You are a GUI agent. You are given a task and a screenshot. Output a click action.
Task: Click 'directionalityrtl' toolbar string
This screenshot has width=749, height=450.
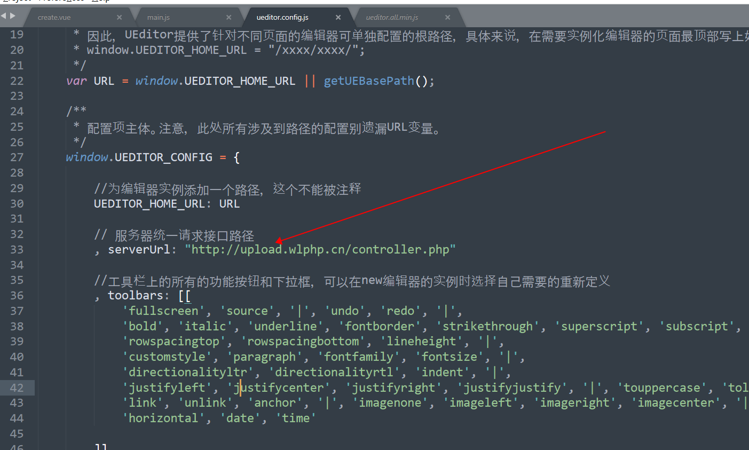334,373
